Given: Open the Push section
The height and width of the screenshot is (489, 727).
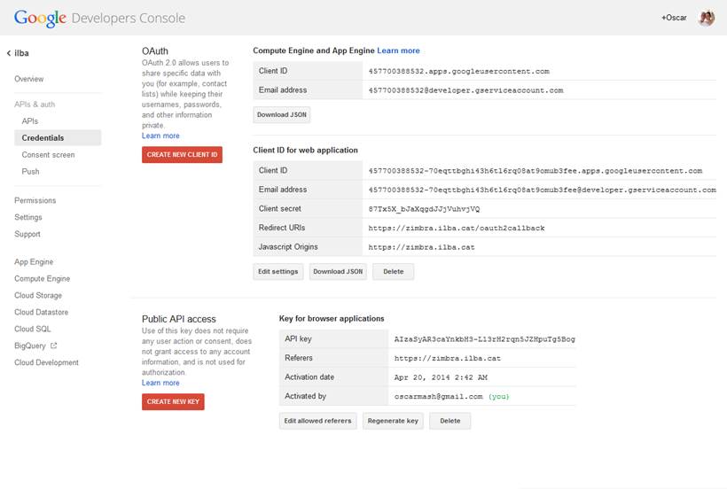Looking at the screenshot, I should pyautogui.click(x=30, y=171).
